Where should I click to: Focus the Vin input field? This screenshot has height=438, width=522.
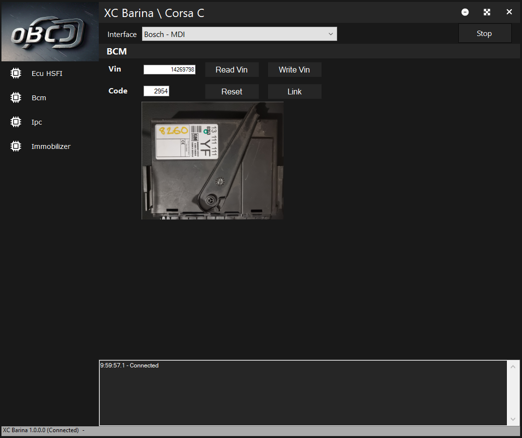pyautogui.click(x=169, y=70)
